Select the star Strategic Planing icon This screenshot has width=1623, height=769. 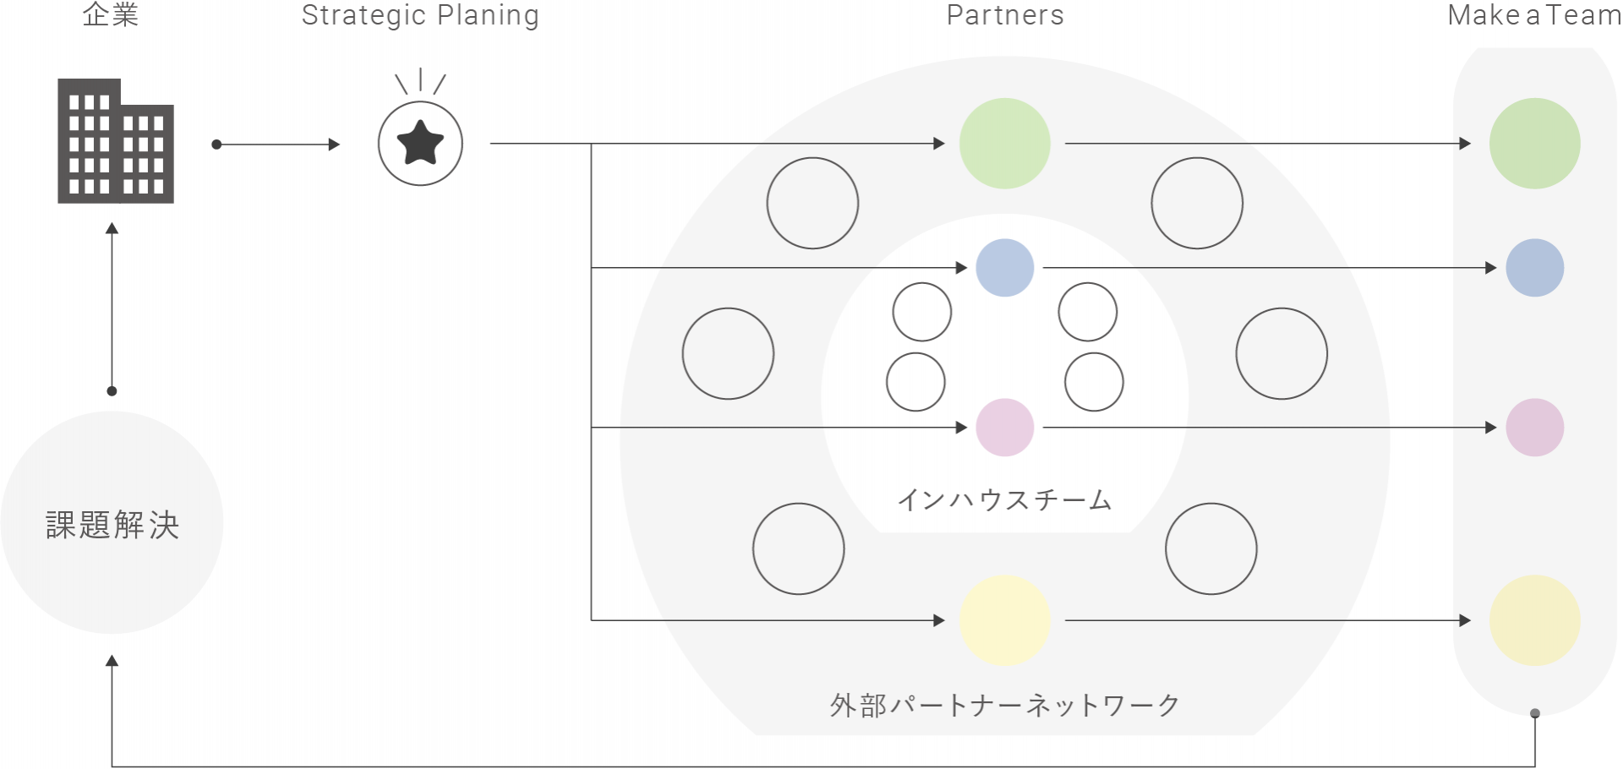pyautogui.click(x=420, y=143)
